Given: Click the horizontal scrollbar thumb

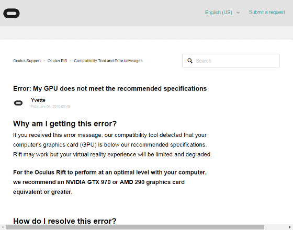Looking at the screenshot, I should point(135,227).
